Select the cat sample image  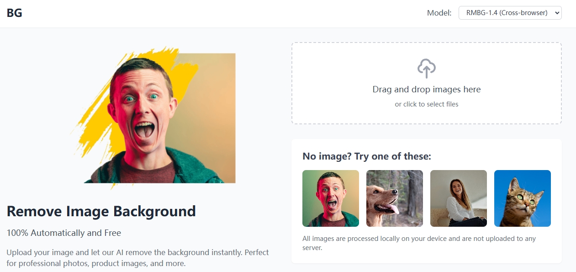[522, 198]
